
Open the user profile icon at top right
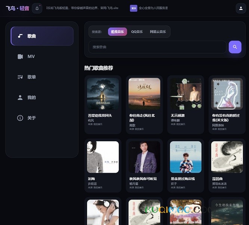(x=241, y=8)
